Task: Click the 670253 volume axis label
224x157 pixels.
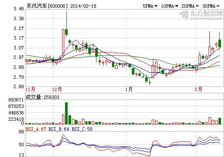Action: click(x=16, y=106)
